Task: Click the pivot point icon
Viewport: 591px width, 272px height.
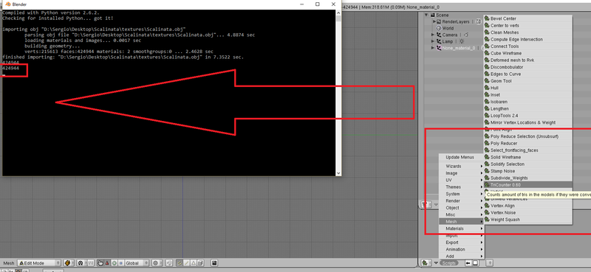Action: point(81,262)
